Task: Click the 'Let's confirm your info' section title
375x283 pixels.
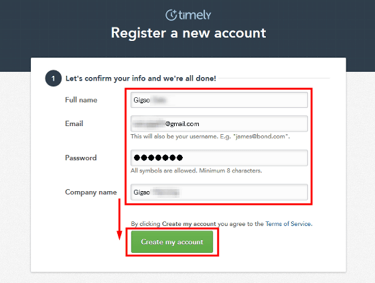Action: [141, 78]
